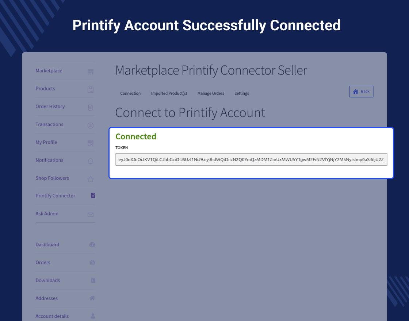
Task: Open the Imported Product(s) tab
Action: click(169, 93)
